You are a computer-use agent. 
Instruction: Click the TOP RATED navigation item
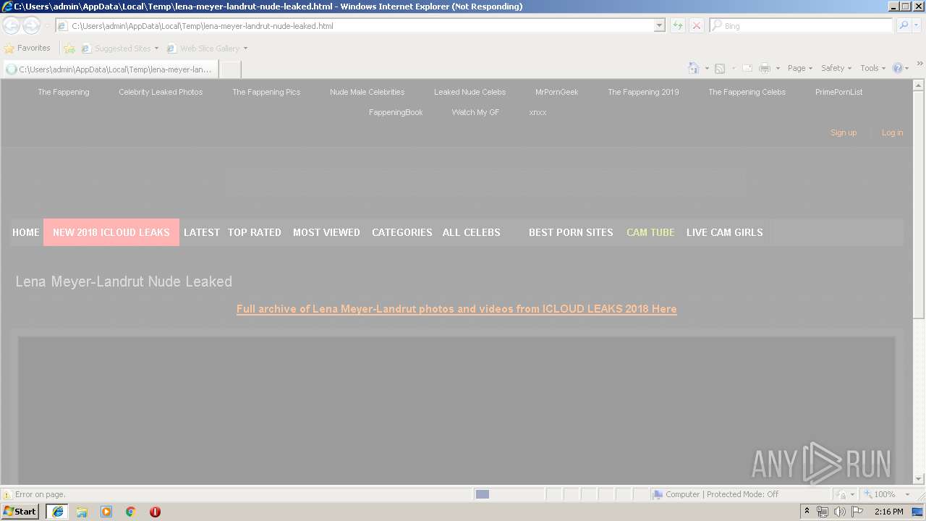255,232
